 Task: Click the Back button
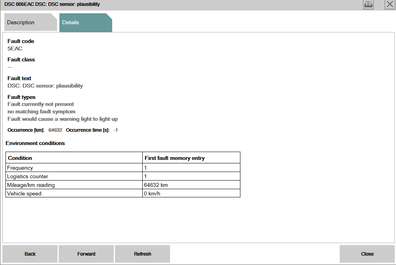(30, 254)
